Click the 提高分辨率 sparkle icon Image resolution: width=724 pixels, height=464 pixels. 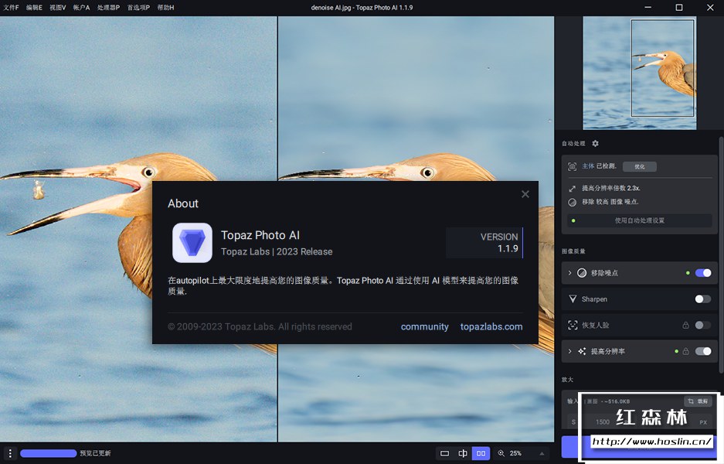point(582,351)
